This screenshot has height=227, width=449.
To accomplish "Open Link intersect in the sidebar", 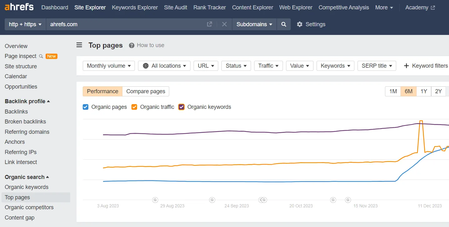I will [x=21, y=162].
